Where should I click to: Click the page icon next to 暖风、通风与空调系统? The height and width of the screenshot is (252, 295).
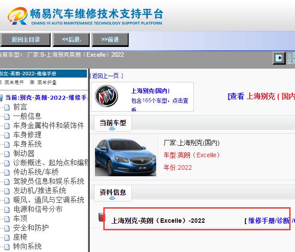point(7,201)
